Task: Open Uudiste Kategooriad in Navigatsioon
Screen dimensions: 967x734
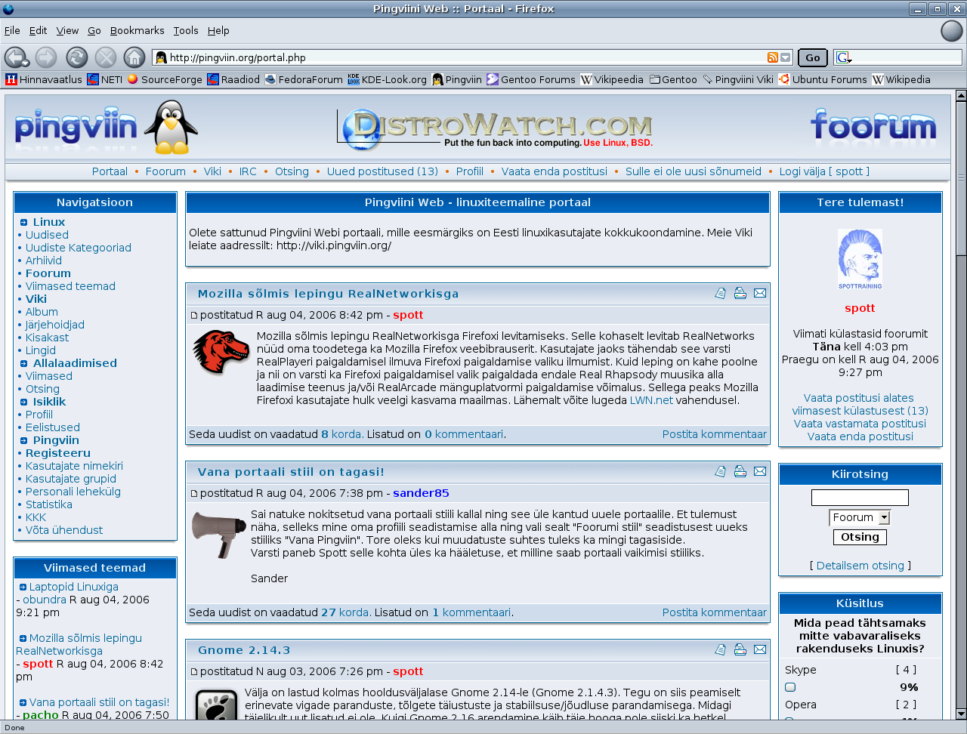Action: pyautogui.click(x=79, y=248)
